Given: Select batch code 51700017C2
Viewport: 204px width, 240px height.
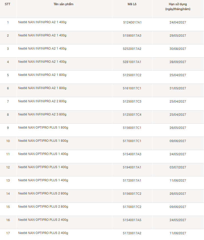Looking at the screenshot, I should pos(132,207).
